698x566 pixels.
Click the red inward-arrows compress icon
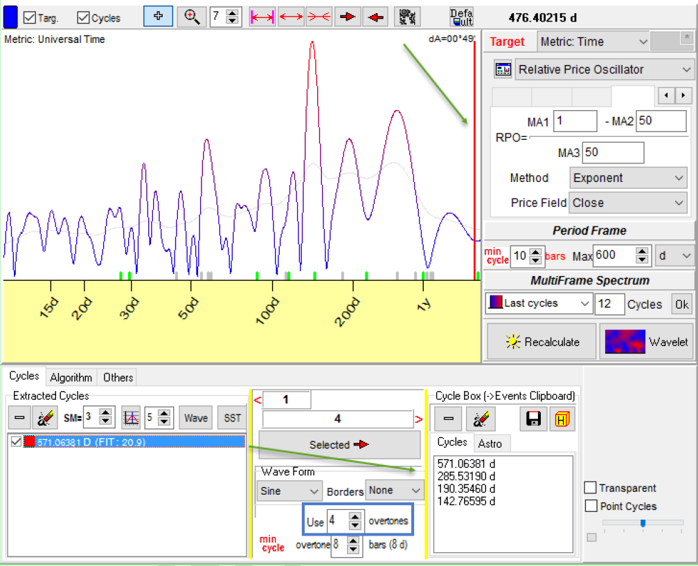tap(319, 17)
